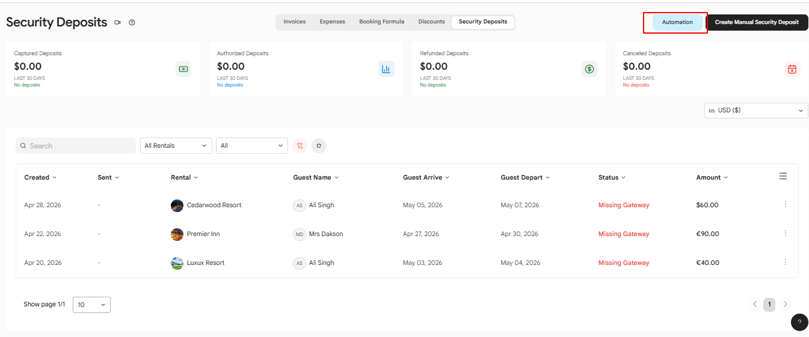The width and height of the screenshot is (809, 337).
Task: Sort by Amount column
Action: click(712, 177)
